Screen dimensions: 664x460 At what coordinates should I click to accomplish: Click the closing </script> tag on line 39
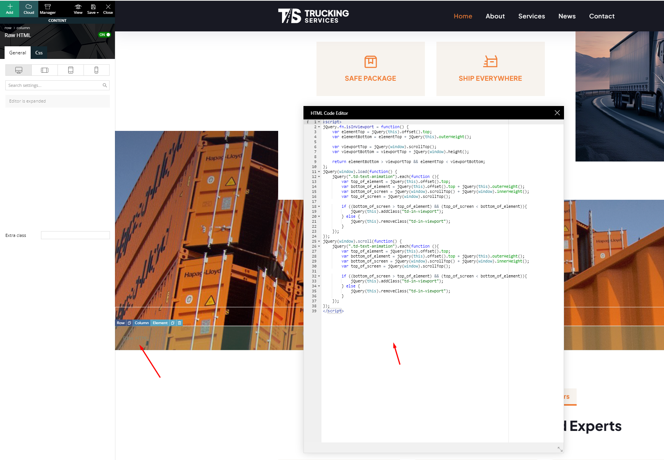click(333, 311)
